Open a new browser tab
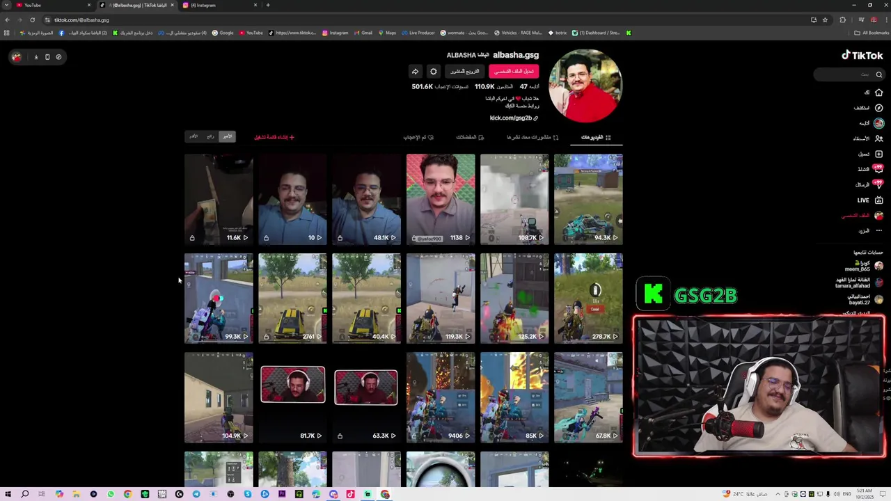Viewport: 891px width, 501px height. [x=268, y=5]
